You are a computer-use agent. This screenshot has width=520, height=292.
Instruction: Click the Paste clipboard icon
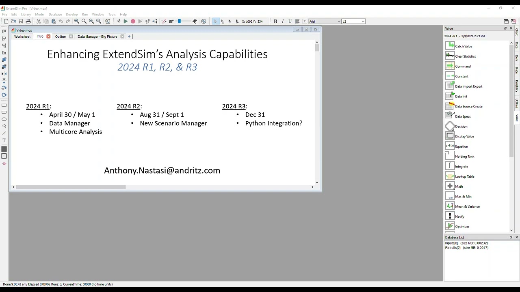(x=53, y=21)
